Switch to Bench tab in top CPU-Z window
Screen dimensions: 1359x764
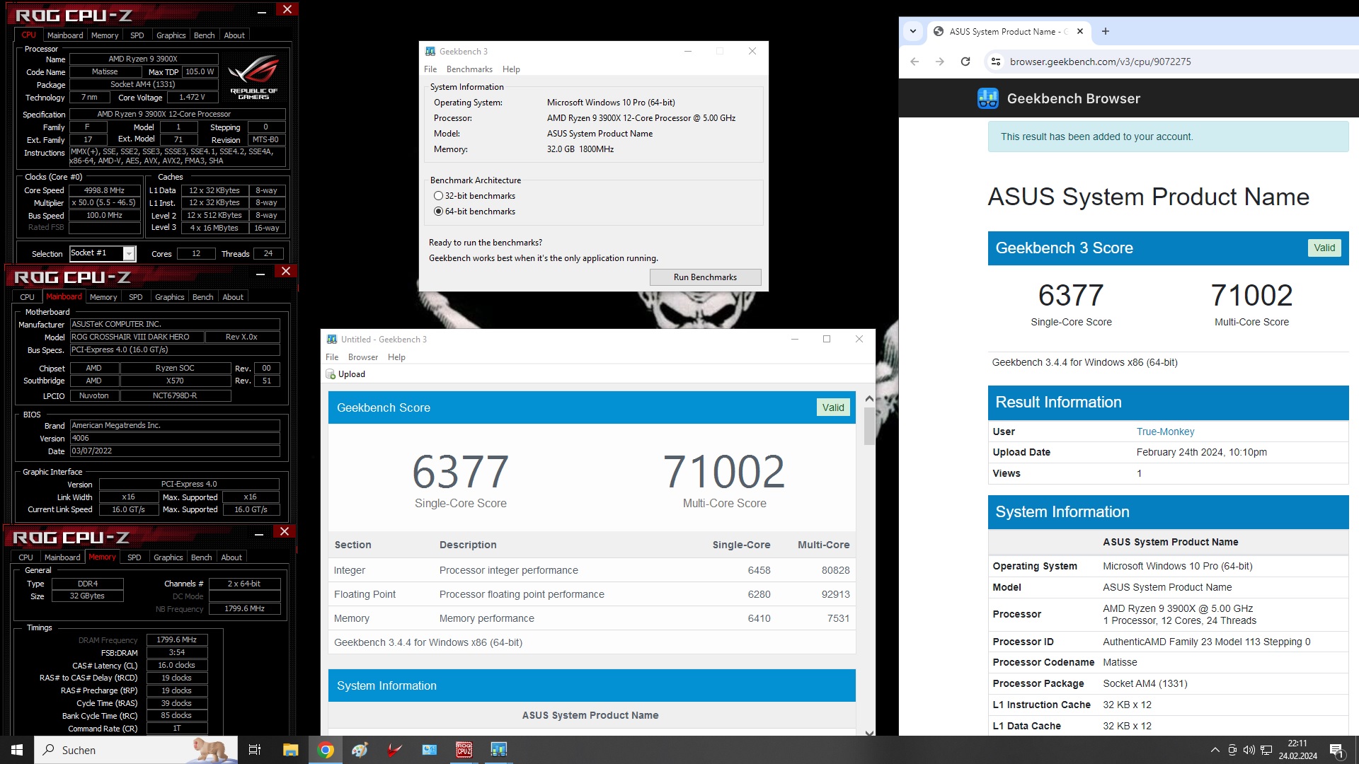click(x=204, y=35)
